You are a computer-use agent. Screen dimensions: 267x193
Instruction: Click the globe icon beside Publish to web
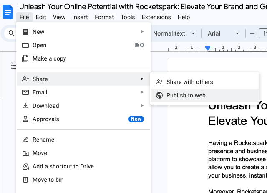(159, 95)
